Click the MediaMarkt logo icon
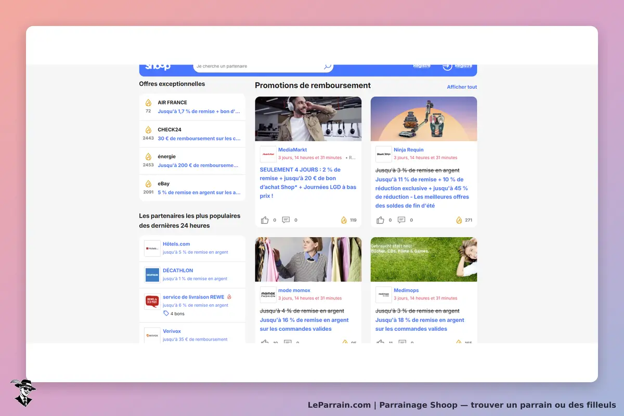624x416 pixels. coord(268,154)
